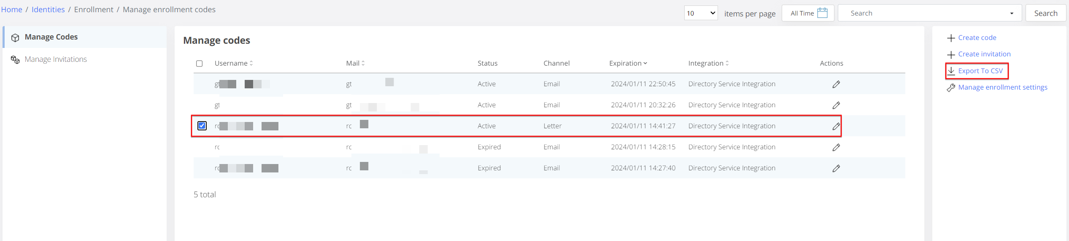Screen dimensions: 1069x241
Task: Open Manage Invitations in the sidebar
Action: [x=56, y=59]
